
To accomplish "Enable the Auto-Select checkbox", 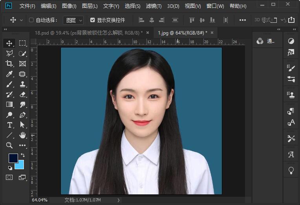I will 31,20.
